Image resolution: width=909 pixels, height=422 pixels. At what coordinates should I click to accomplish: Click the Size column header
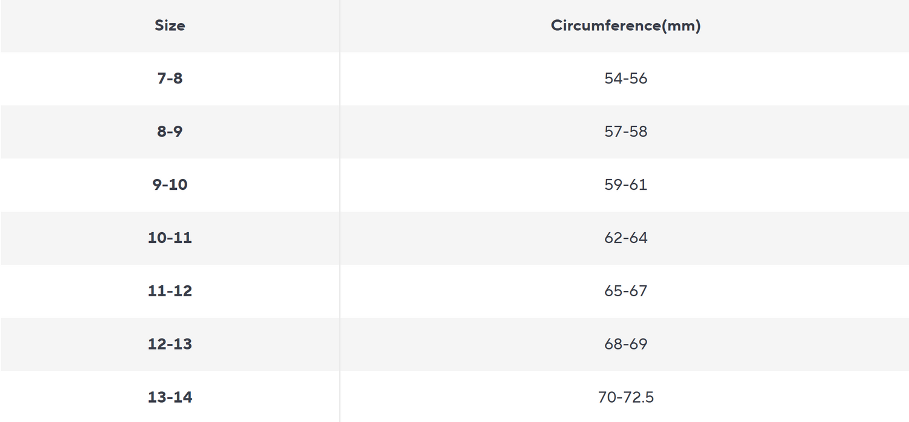pyautogui.click(x=170, y=25)
